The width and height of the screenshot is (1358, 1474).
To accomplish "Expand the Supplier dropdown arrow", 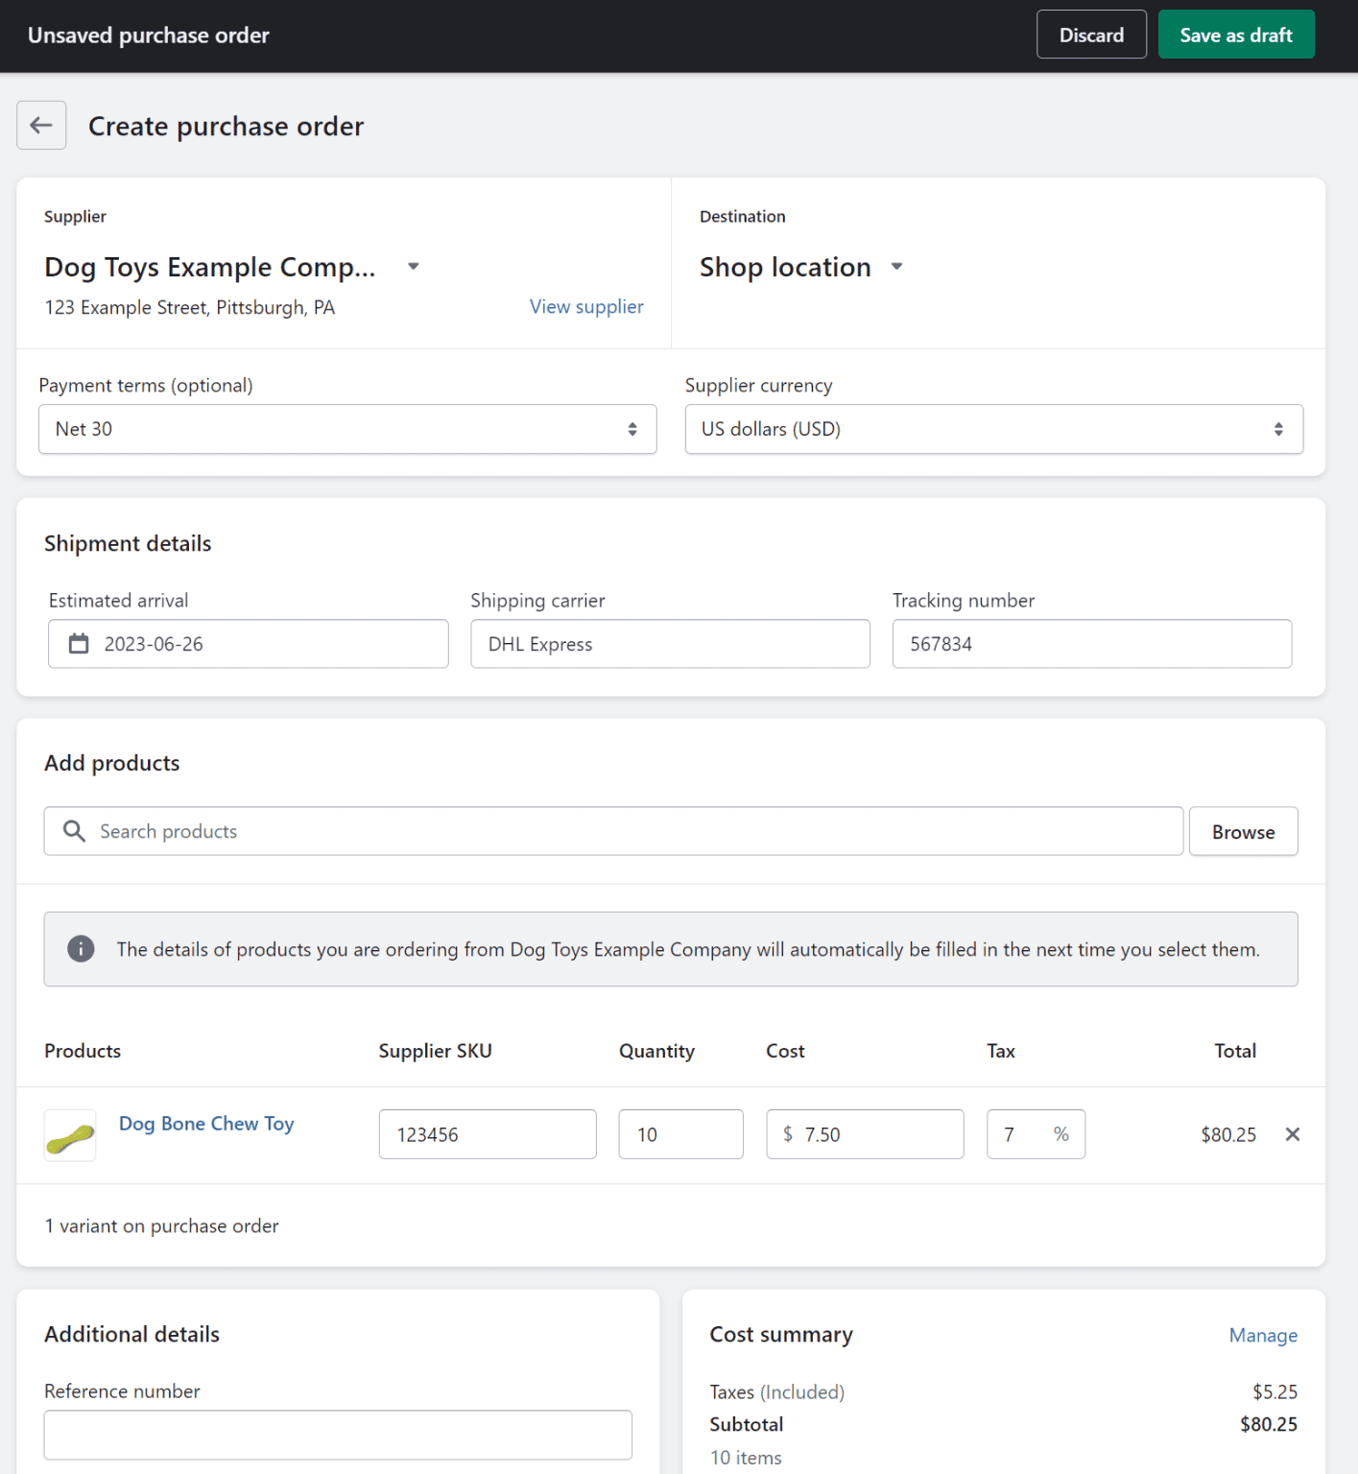I will pyautogui.click(x=414, y=267).
